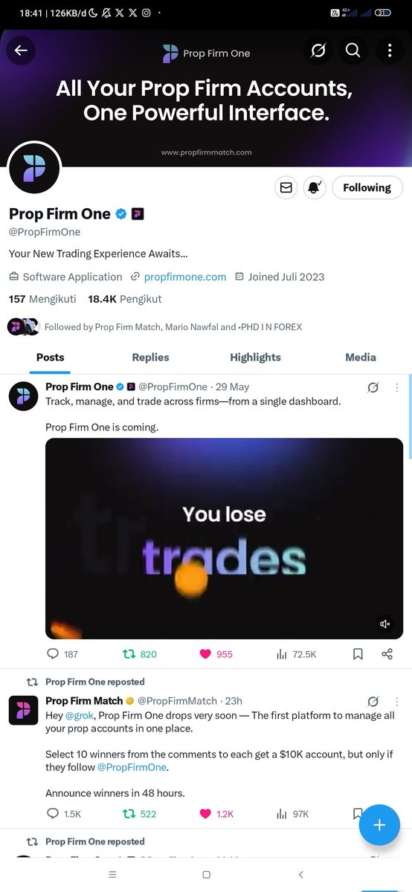Open the propfirmone.com link

[x=185, y=277]
